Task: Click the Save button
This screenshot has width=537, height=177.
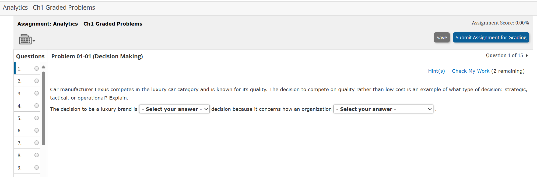Action: point(441,38)
